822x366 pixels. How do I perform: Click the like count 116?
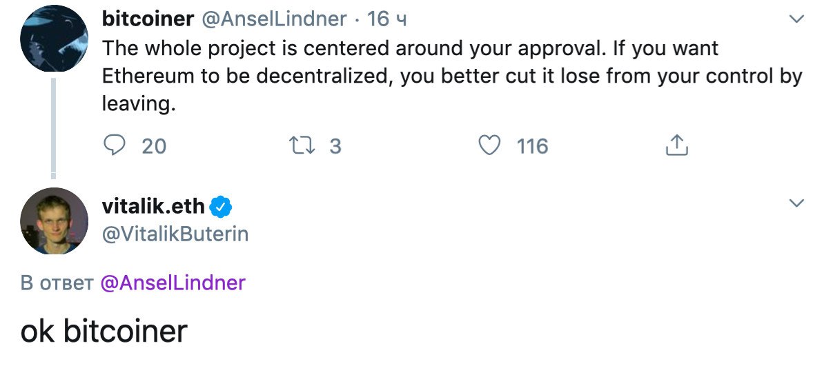[x=532, y=146]
